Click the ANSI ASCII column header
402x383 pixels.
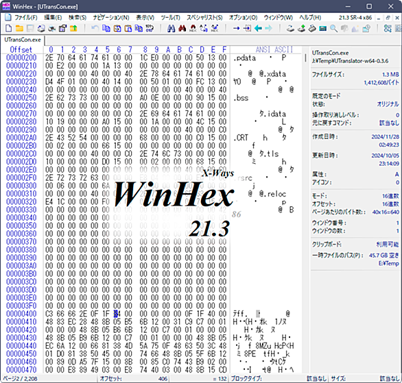point(274,49)
